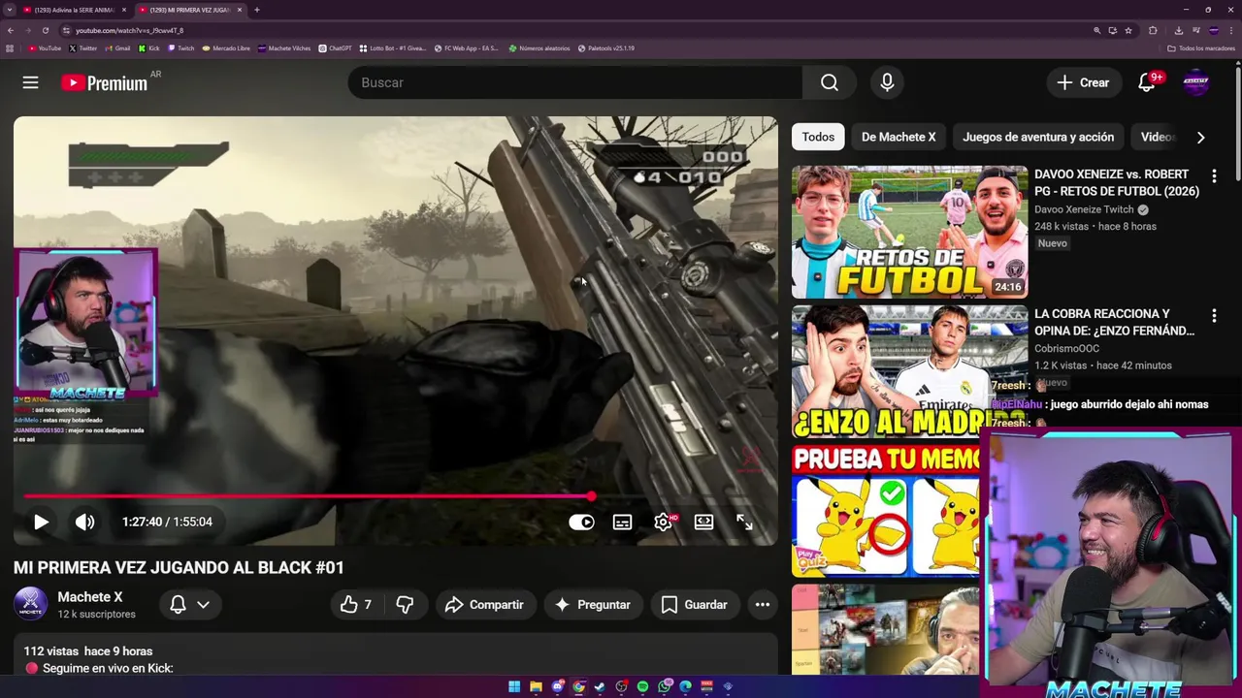Open WhatsApp from the taskbar
1242x698 pixels.
pos(664,686)
